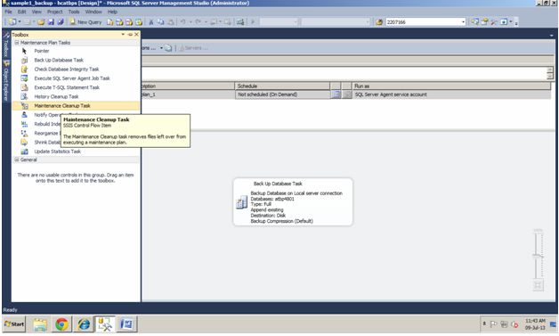Open the Tools menu
The width and height of the screenshot is (559, 336).
click(x=74, y=12)
